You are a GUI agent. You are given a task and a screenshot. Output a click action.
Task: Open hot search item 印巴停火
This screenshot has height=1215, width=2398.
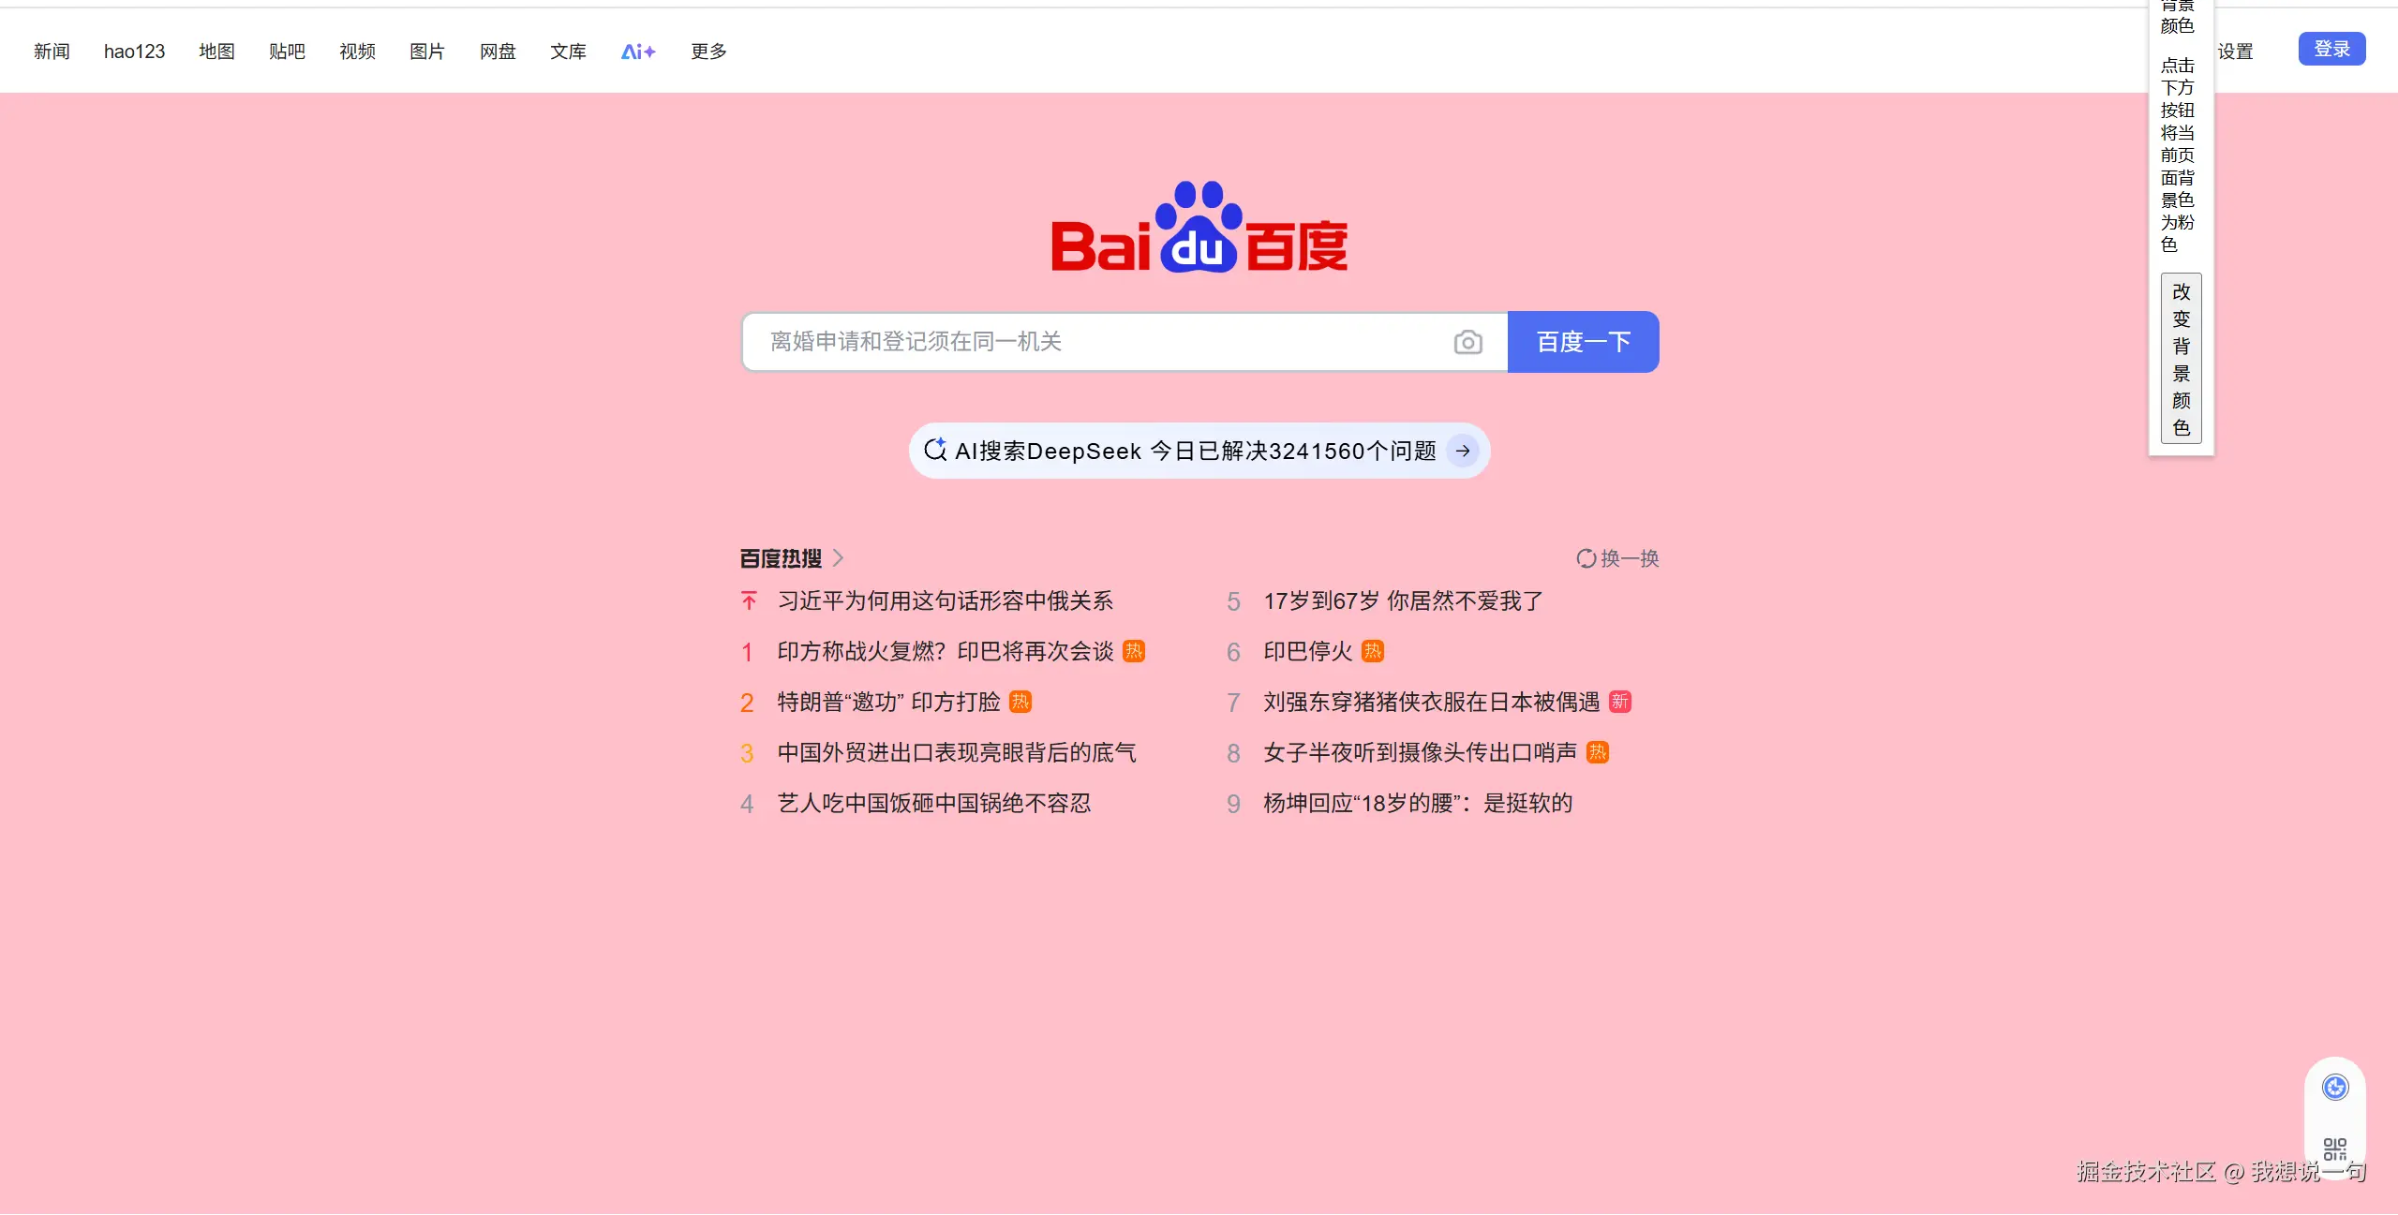[x=1307, y=651]
